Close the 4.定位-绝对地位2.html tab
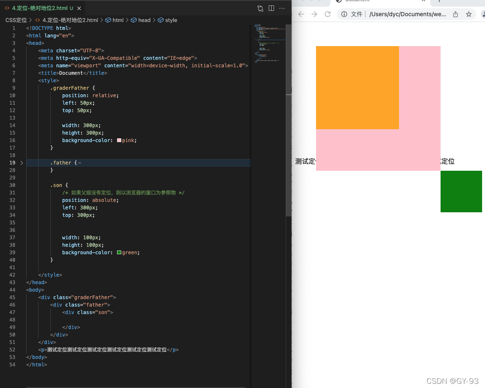This screenshot has height=388, width=485. point(79,8)
